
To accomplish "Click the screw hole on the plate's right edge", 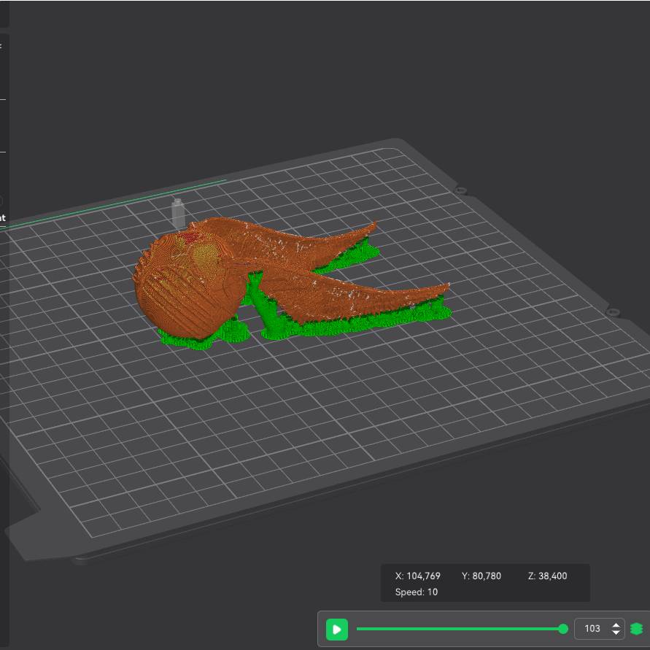I will (x=613, y=312).
